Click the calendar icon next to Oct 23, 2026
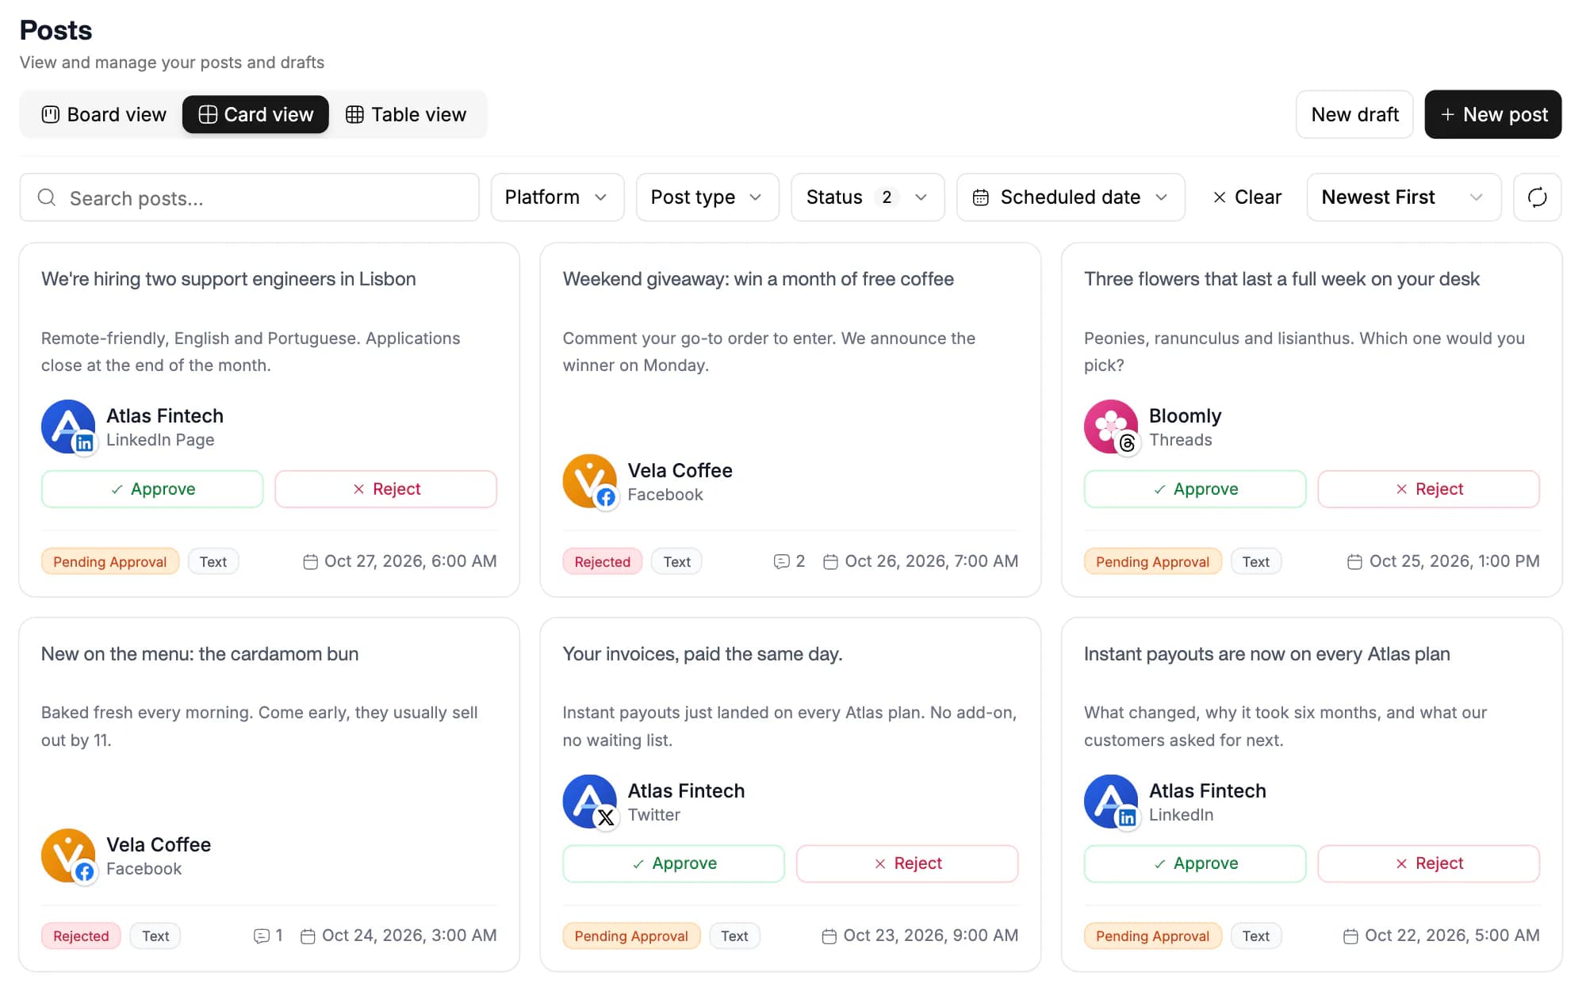Screen dimensions: 1586x991 (x=829, y=936)
